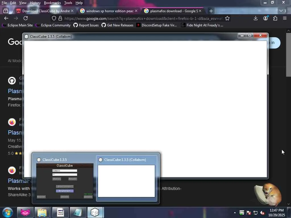The height and width of the screenshot is (218, 291).
Task: Open the Edit menu
Action: 13,3
